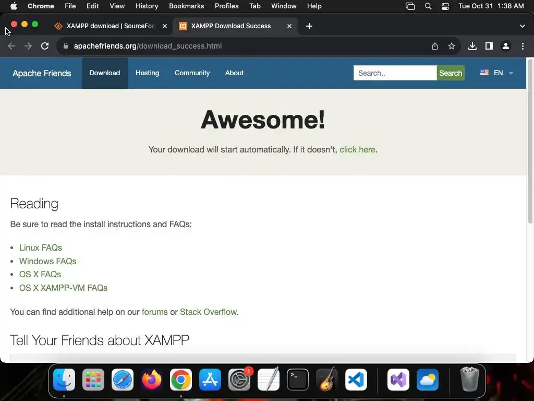Open TextEdit from the Dock

[269, 380]
